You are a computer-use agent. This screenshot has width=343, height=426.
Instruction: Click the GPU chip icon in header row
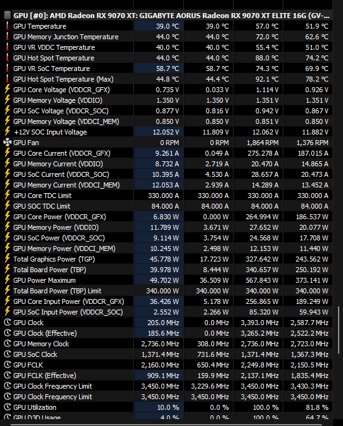(x=7, y=16)
